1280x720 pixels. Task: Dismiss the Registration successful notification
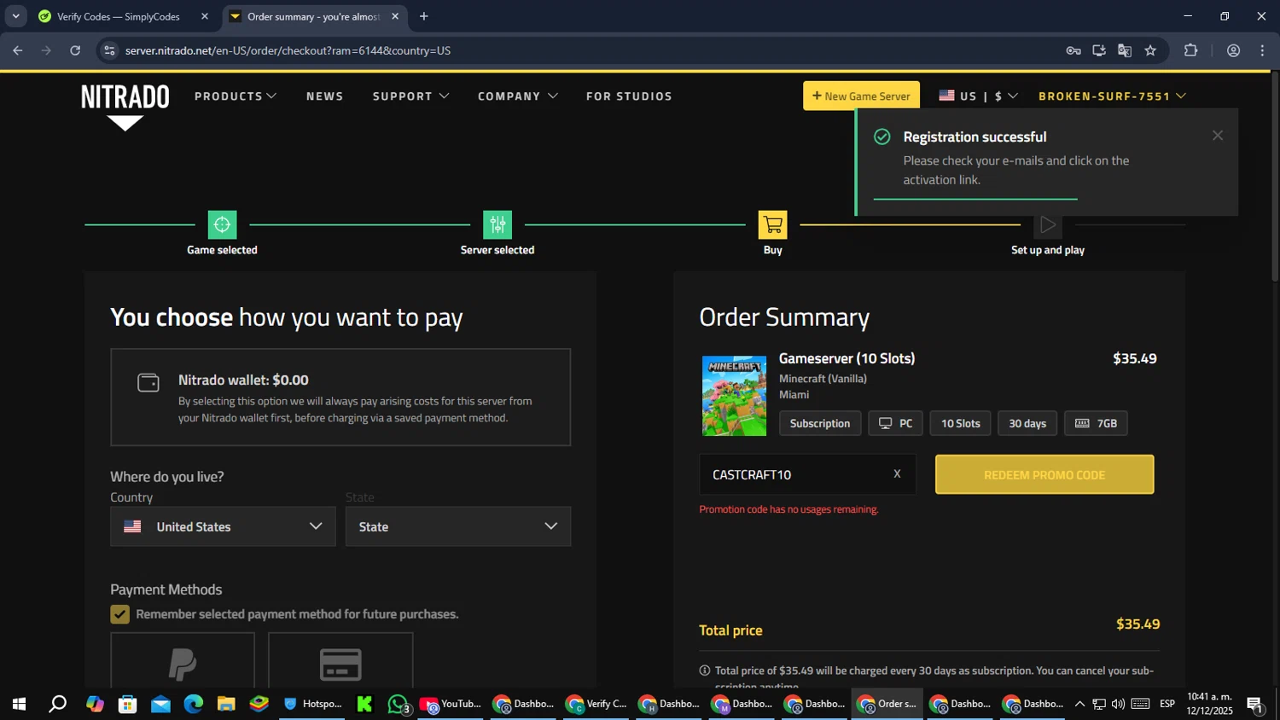click(x=1218, y=136)
